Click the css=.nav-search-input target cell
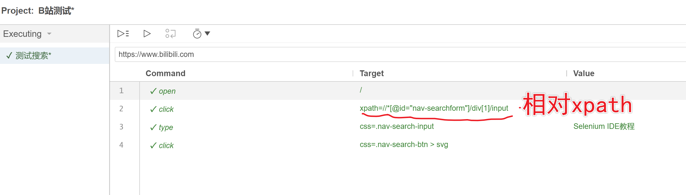This screenshot has height=195, width=686. click(396, 126)
